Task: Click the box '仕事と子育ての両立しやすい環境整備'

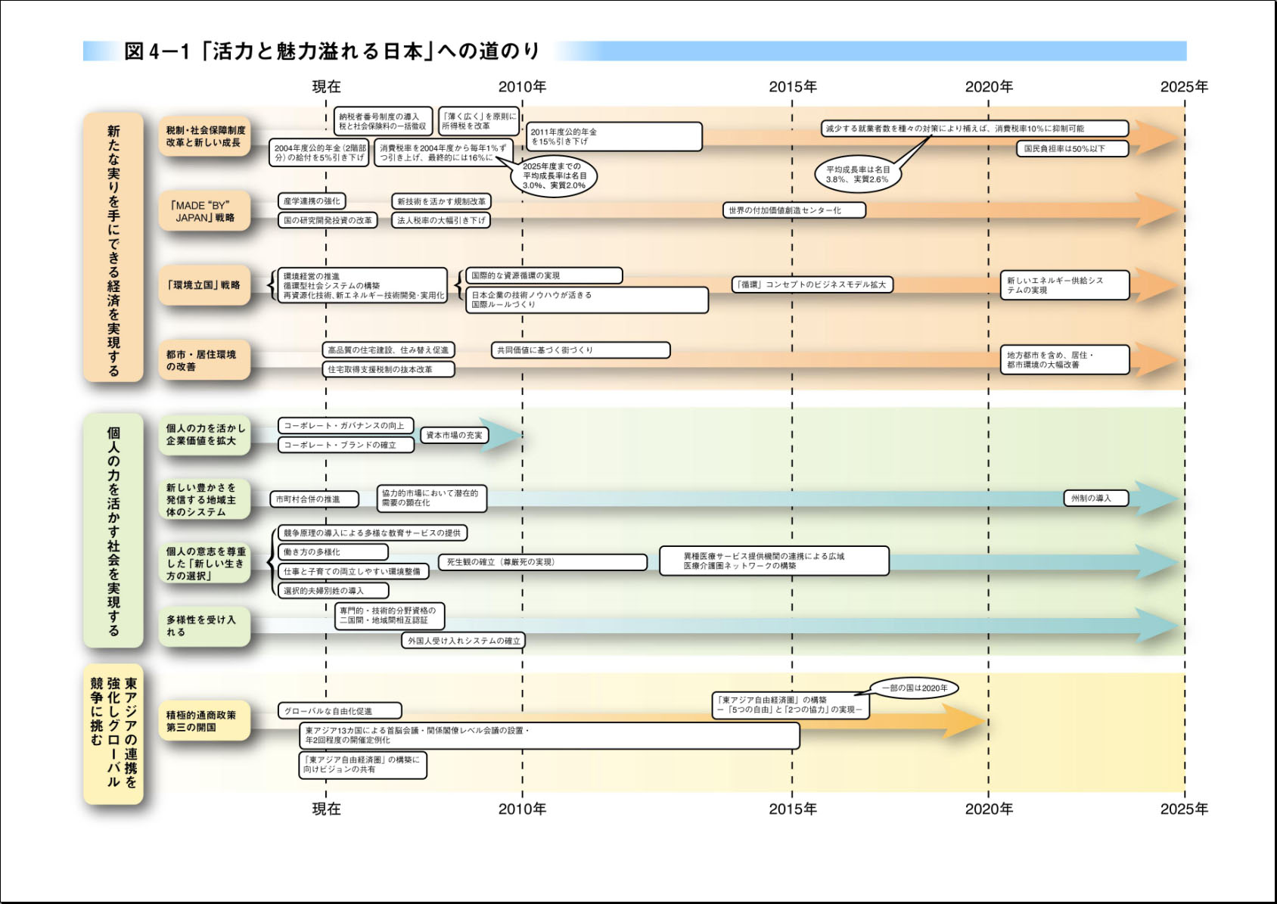Action: click(x=353, y=571)
